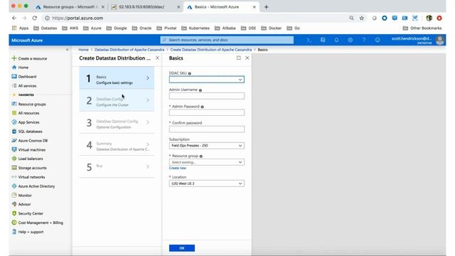The height and width of the screenshot is (256, 455).
Task: Reload the page in the browser
Action: (35, 18)
